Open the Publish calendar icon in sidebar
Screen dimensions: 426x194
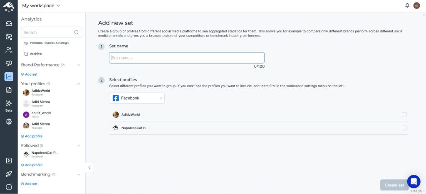[9, 37]
